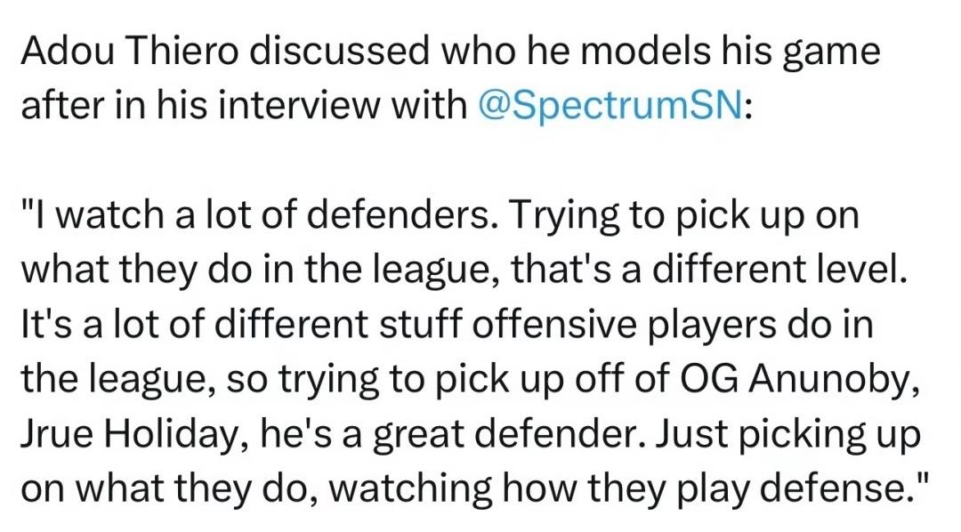961x532 pixels.
Task: Click the word "that's" in the quote
Action: click(562, 270)
